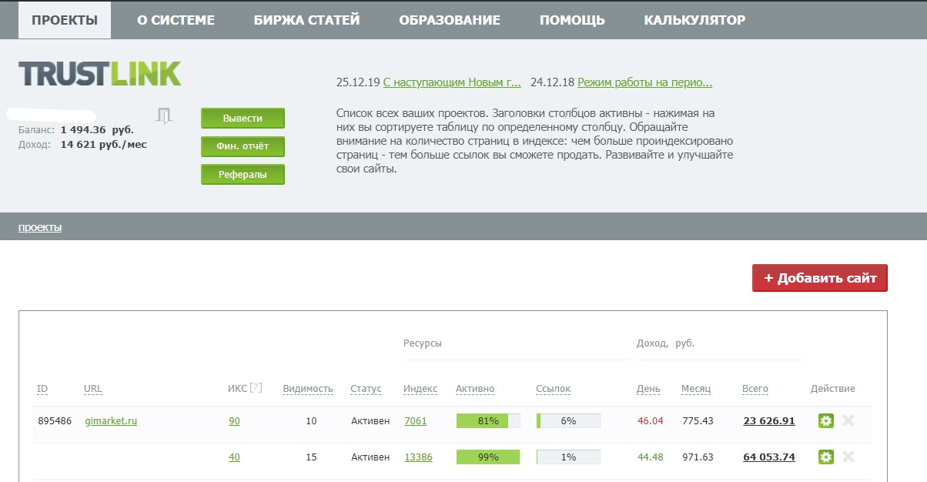The width and height of the screenshot is (927, 482).
Task: Click the arrow icon beside the balance
Action: point(164,116)
